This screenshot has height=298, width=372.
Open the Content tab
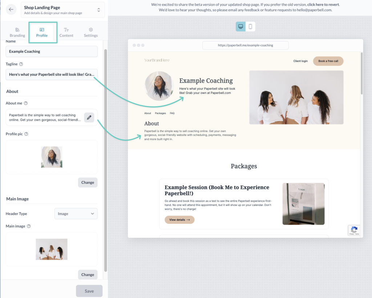click(66, 33)
